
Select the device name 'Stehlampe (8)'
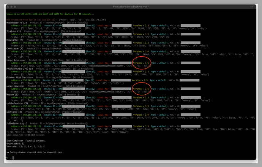[14, 112]
